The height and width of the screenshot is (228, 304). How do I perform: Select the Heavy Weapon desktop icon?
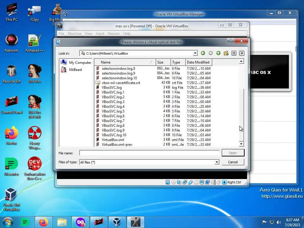pos(34,138)
